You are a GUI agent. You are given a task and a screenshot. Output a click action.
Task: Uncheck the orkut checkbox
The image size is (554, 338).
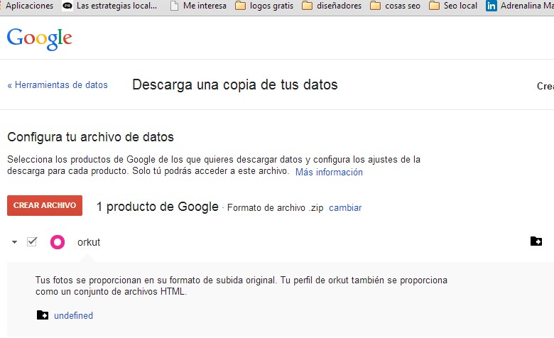pos(32,241)
